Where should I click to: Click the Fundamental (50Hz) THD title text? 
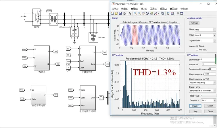[x=150, y=59]
